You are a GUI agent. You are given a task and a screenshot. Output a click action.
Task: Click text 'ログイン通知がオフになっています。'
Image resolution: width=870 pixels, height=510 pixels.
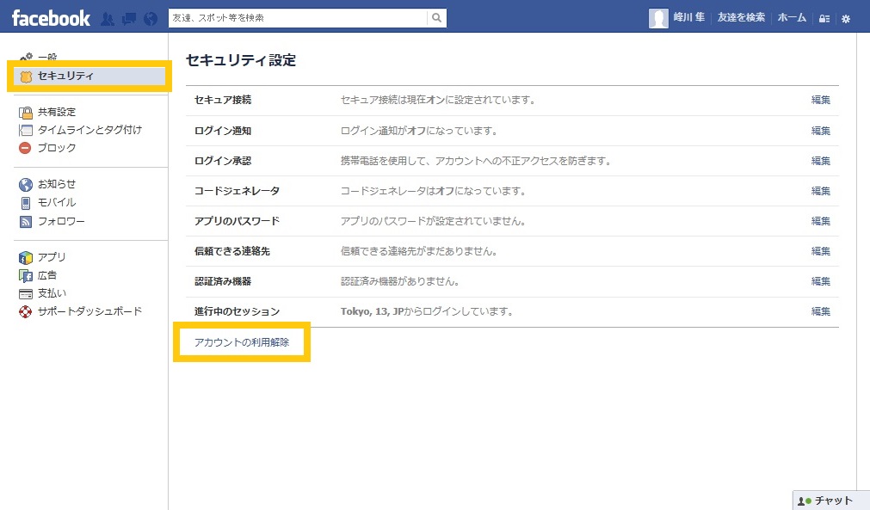(x=419, y=131)
